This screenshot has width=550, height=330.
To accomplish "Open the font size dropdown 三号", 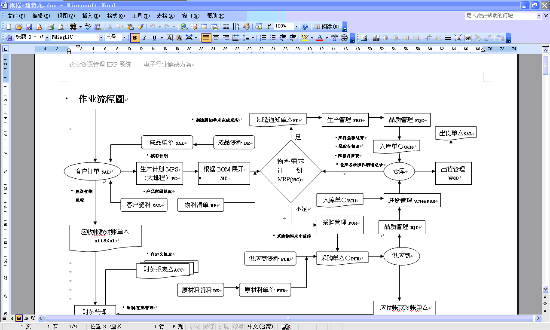I will click(x=124, y=38).
